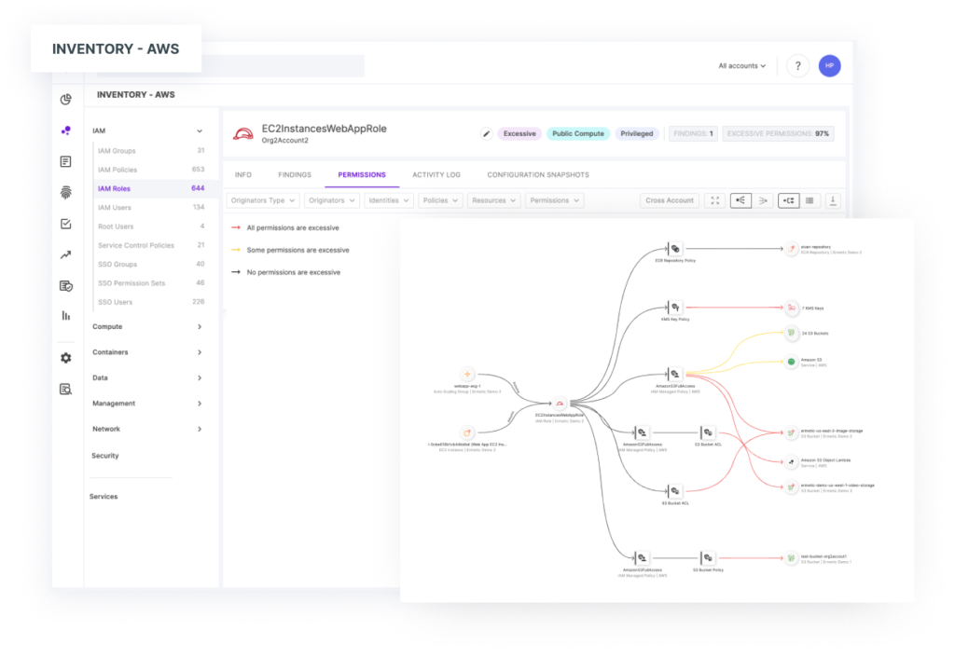Open the Policies filter dropdown
The height and width of the screenshot is (658, 955).
pyautogui.click(x=440, y=200)
